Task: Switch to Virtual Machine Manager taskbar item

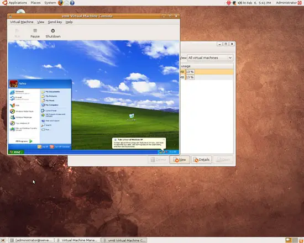Action: tap(77, 240)
